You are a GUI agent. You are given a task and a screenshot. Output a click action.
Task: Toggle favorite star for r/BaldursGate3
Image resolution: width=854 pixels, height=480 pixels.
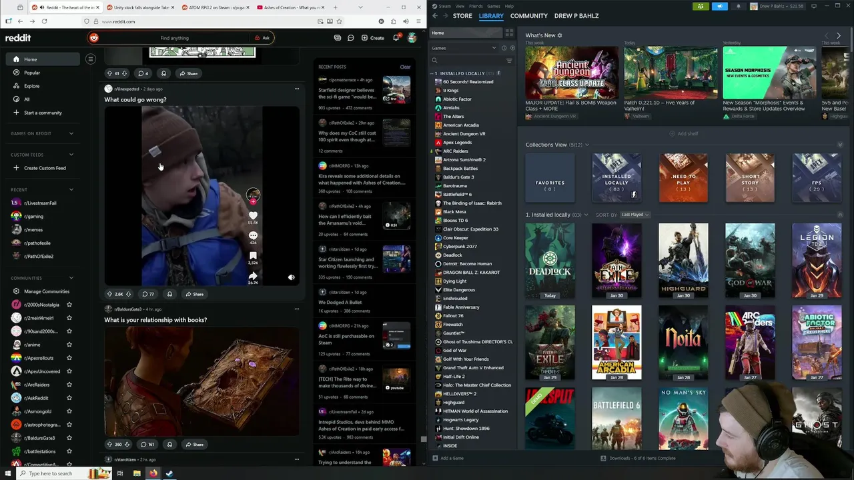tap(69, 438)
